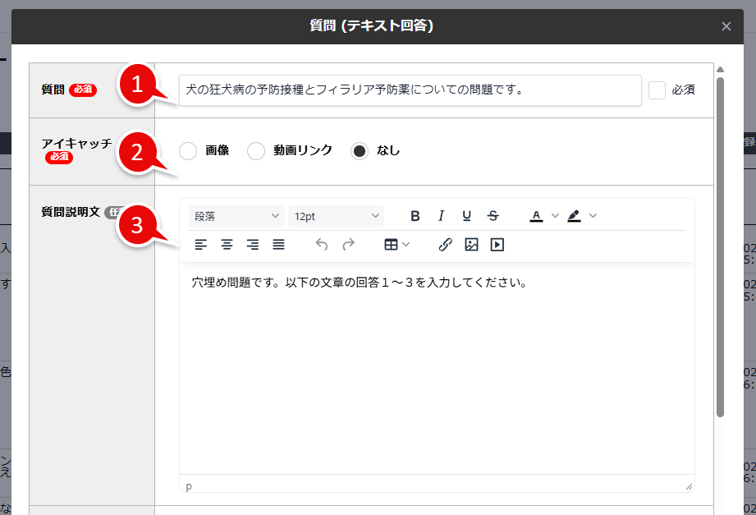The height and width of the screenshot is (515, 756).
Task: Apply italic formatting
Action: 441,215
